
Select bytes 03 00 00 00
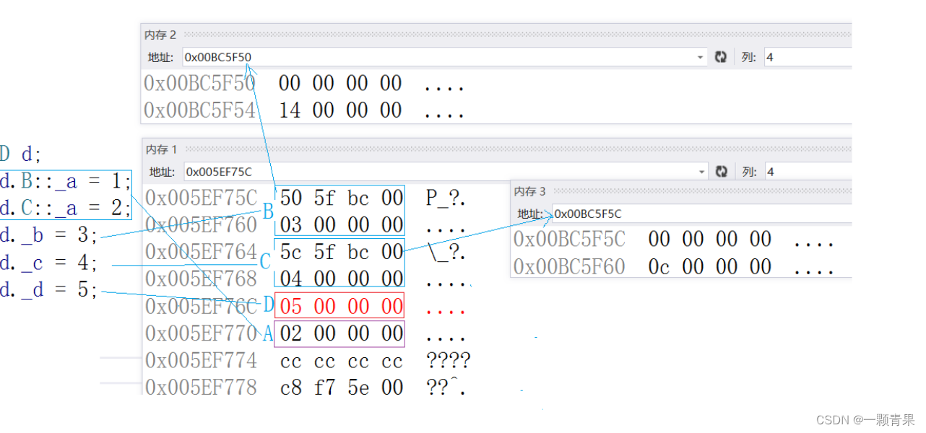(342, 225)
